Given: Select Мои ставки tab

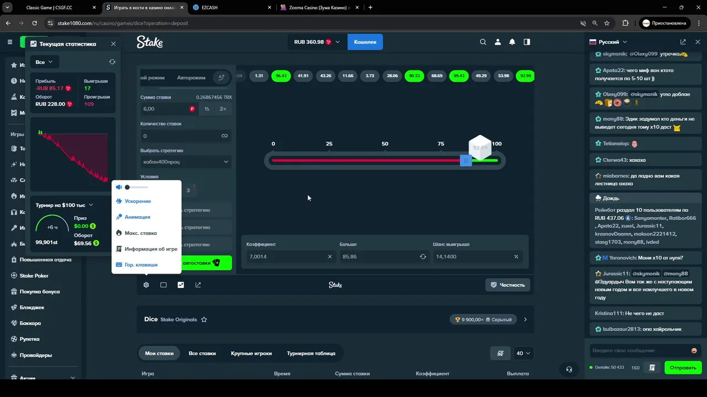Looking at the screenshot, I should [x=159, y=353].
